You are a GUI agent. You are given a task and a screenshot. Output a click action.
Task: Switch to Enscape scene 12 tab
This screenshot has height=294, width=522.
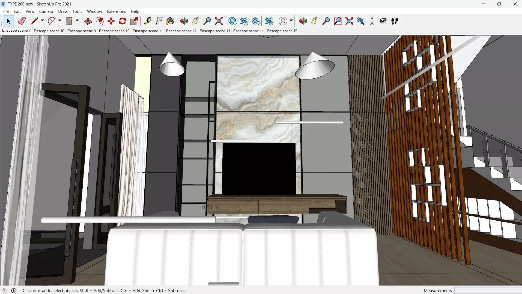click(x=181, y=31)
